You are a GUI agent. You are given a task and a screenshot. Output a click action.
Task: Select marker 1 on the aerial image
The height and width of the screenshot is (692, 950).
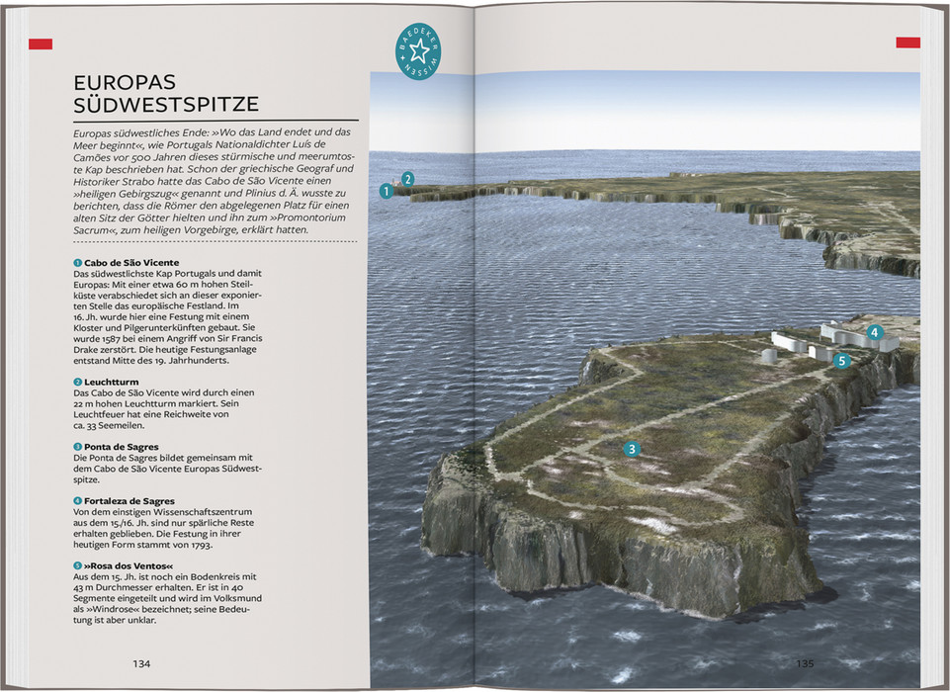tap(387, 192)
